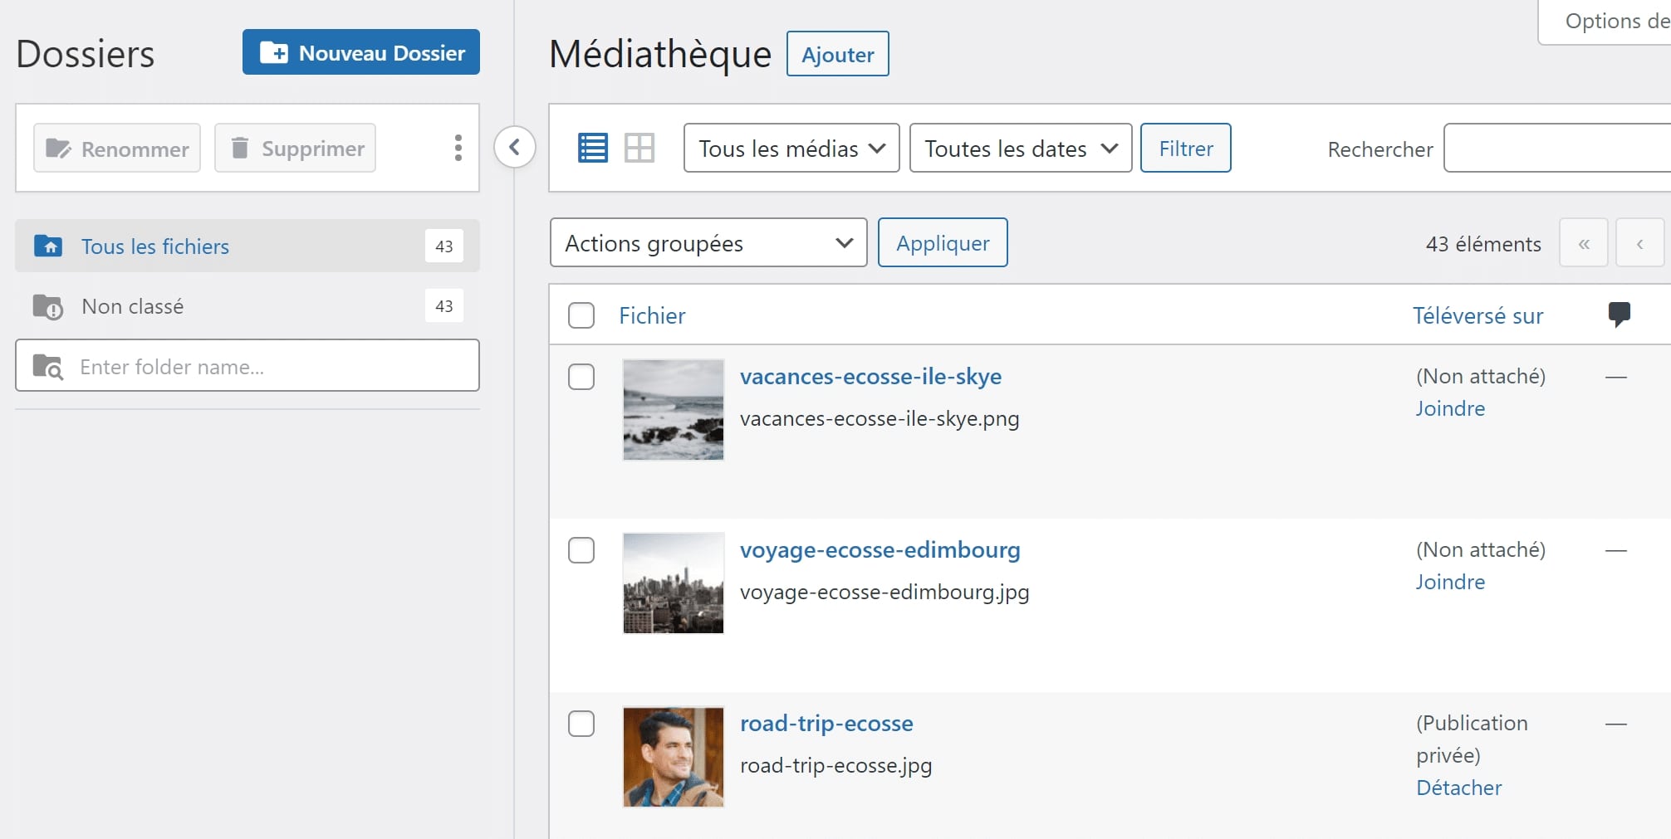
Task: Switch to grid view mode
Action: coord(639,149)
